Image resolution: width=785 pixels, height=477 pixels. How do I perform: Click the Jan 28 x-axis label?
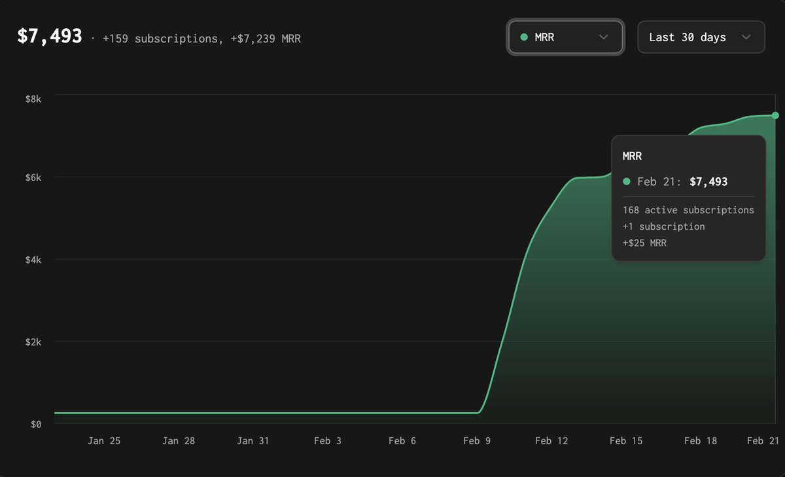point(179,441)
